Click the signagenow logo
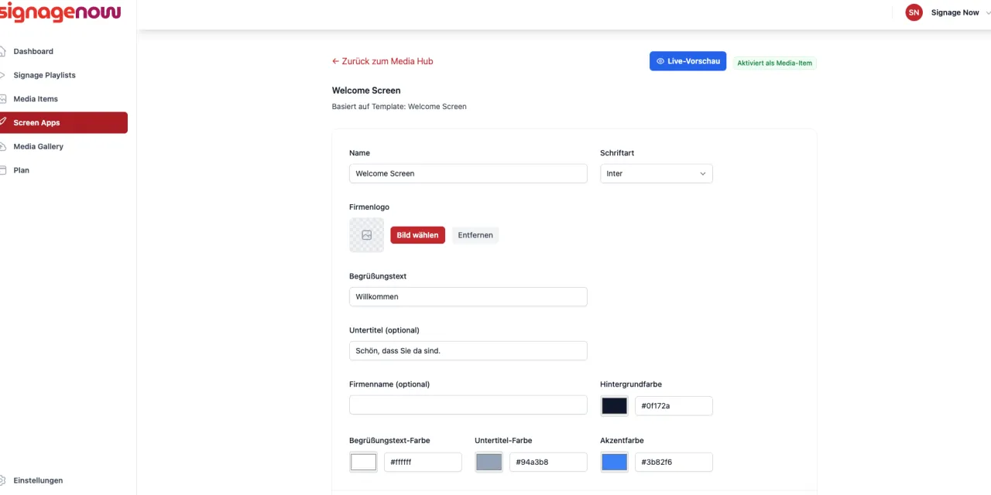Image resolution: width=991 pixels, height=495 pixels. click(60, 12)
